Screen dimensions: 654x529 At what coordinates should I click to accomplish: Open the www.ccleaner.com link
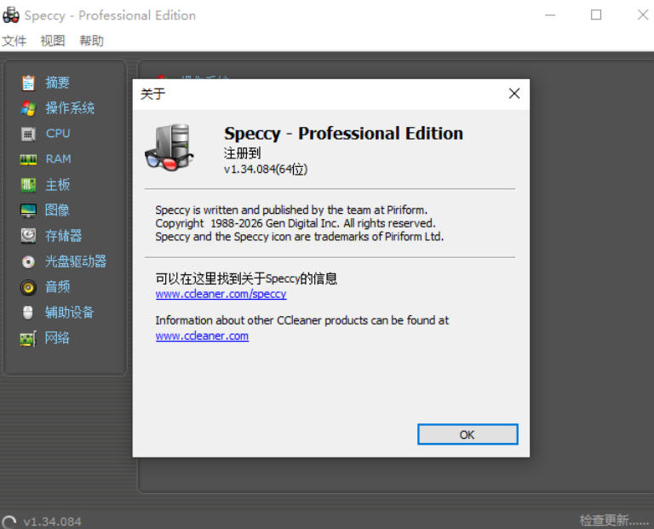point(202,336)
